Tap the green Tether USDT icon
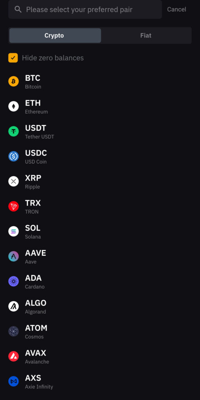 [14, 131]
